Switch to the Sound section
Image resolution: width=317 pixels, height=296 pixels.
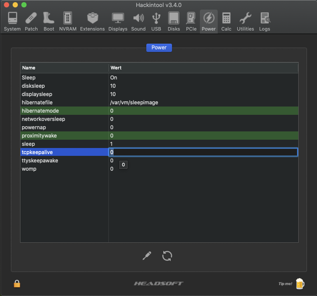(138, 22)
